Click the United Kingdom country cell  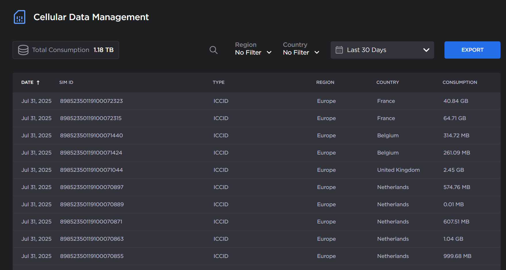coord(398,170)
